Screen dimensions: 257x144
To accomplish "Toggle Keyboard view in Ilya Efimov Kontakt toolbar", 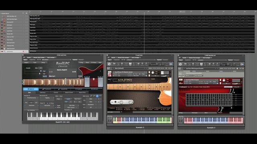I will click(x=130, y=64).
